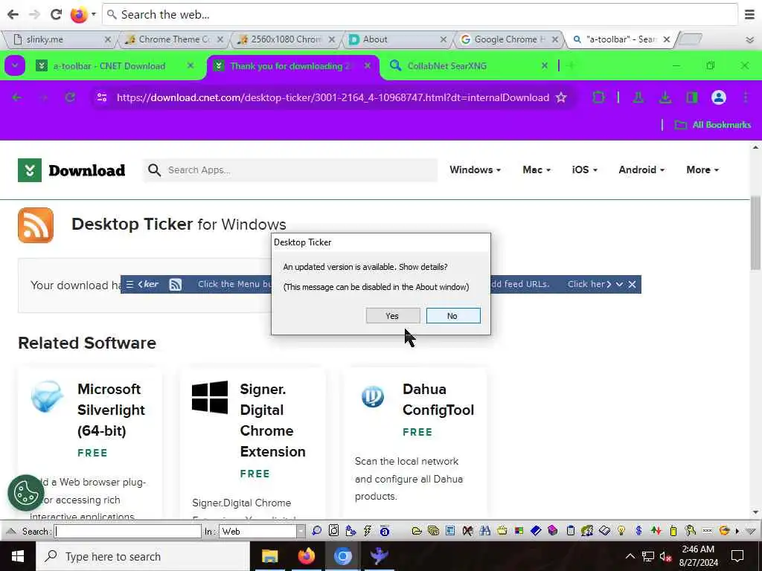
Task: Open the More dropdown menu on CNET
Action: tap(702, 170)
